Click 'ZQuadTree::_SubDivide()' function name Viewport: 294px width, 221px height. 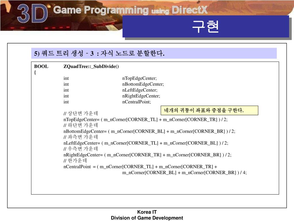click(x=91, y=66)
